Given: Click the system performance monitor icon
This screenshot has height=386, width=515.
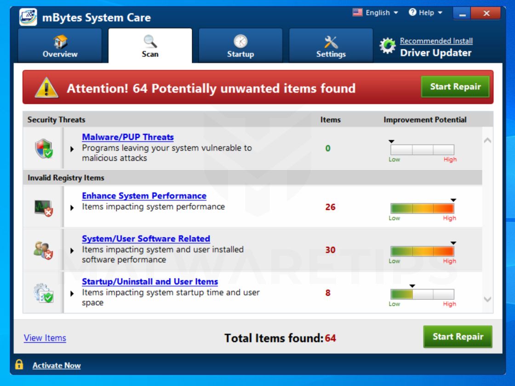Looking at the screenshot, I should tap(44, 208).
